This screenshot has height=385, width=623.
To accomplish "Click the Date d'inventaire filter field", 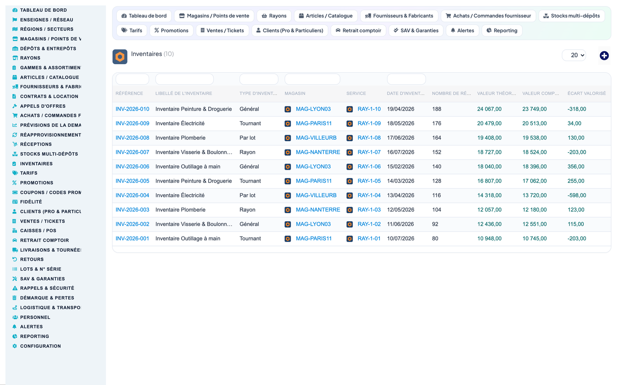I will point(407,79).
